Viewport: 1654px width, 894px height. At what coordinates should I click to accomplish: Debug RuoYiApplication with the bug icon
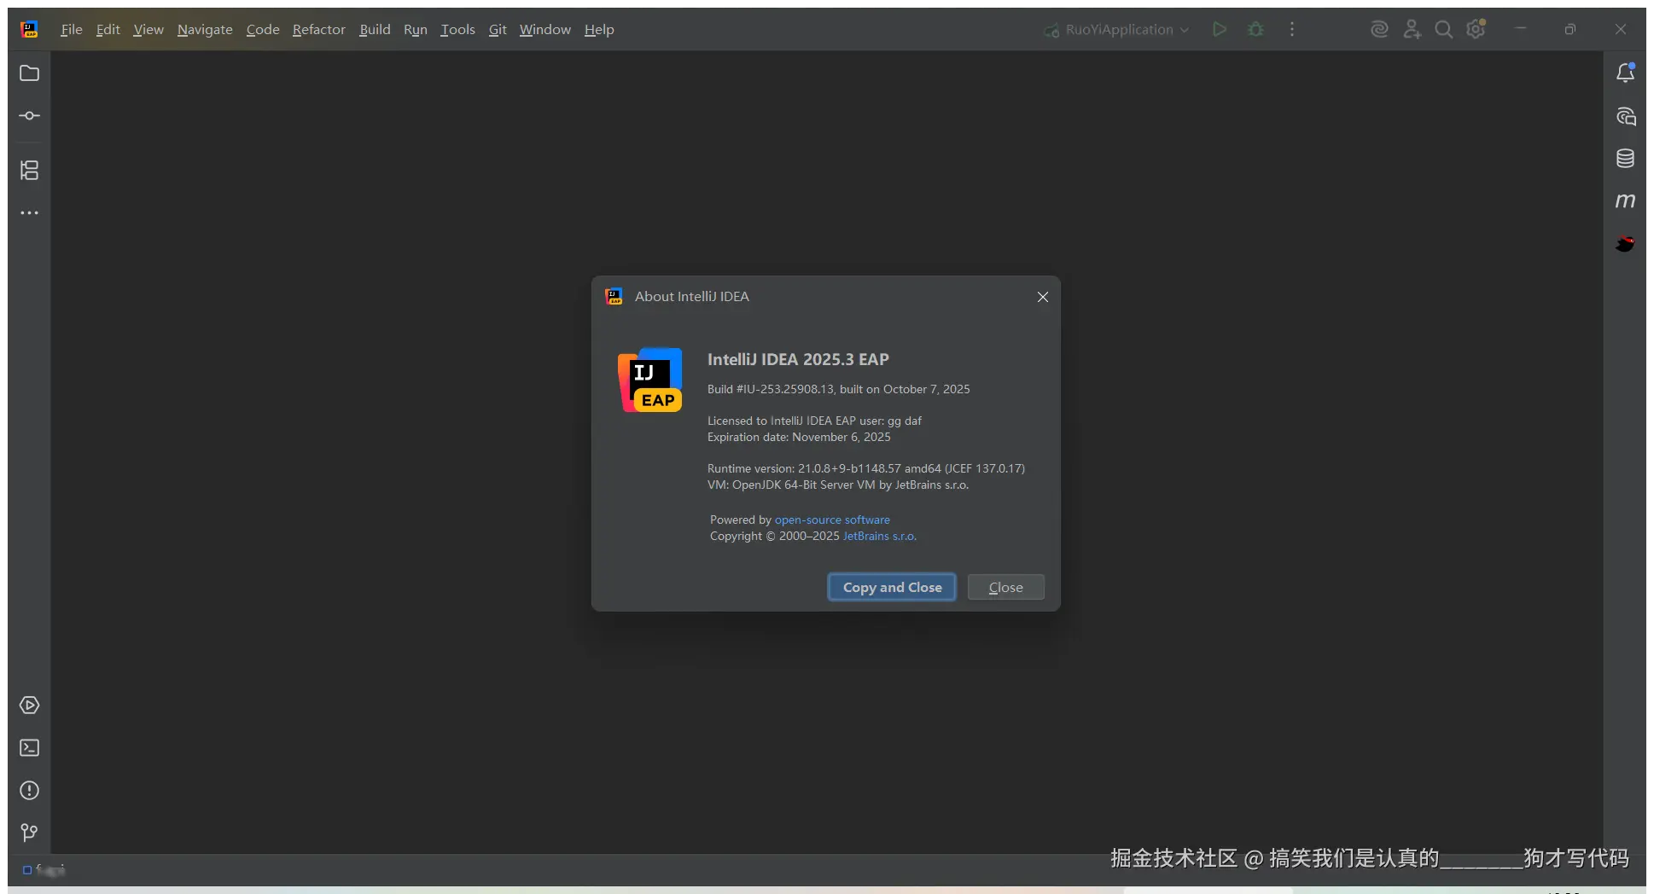tap(1255, 30)
